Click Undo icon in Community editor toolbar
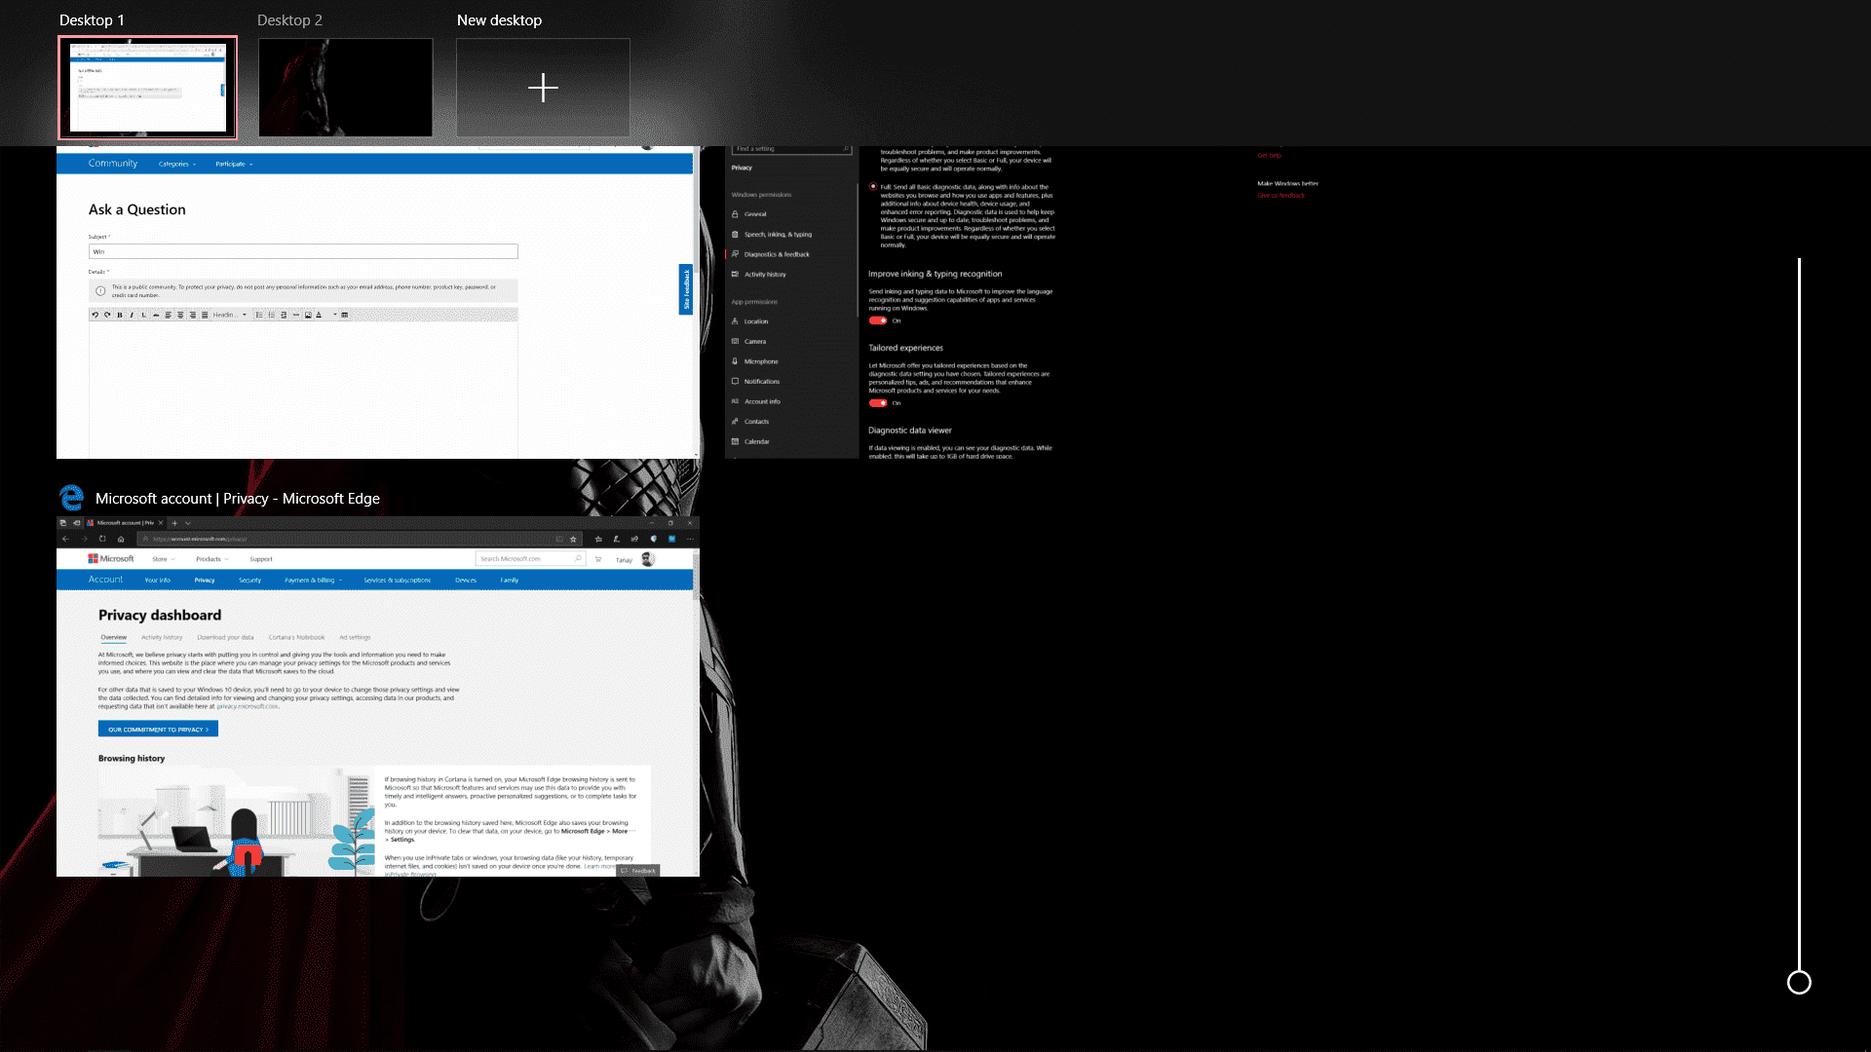The width and height of the screenshot is (1871, 1052). click(95, 315)
